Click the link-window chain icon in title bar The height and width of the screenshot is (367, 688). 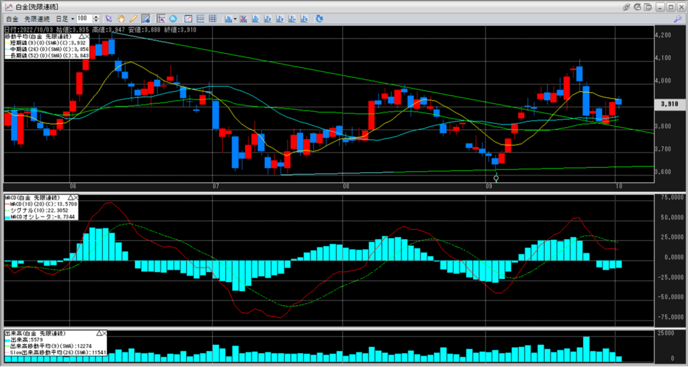(626, 7)
